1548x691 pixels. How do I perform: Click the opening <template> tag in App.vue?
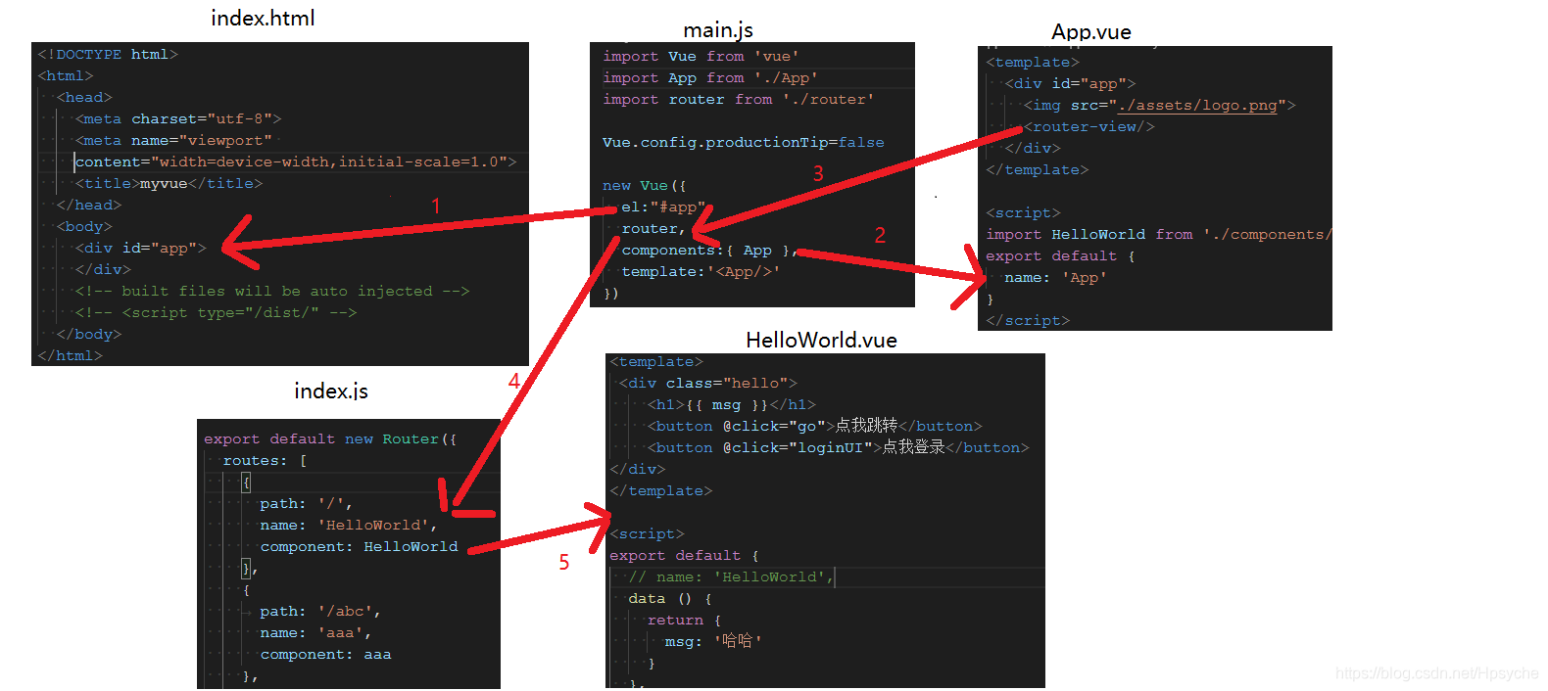coord(1033,63)
